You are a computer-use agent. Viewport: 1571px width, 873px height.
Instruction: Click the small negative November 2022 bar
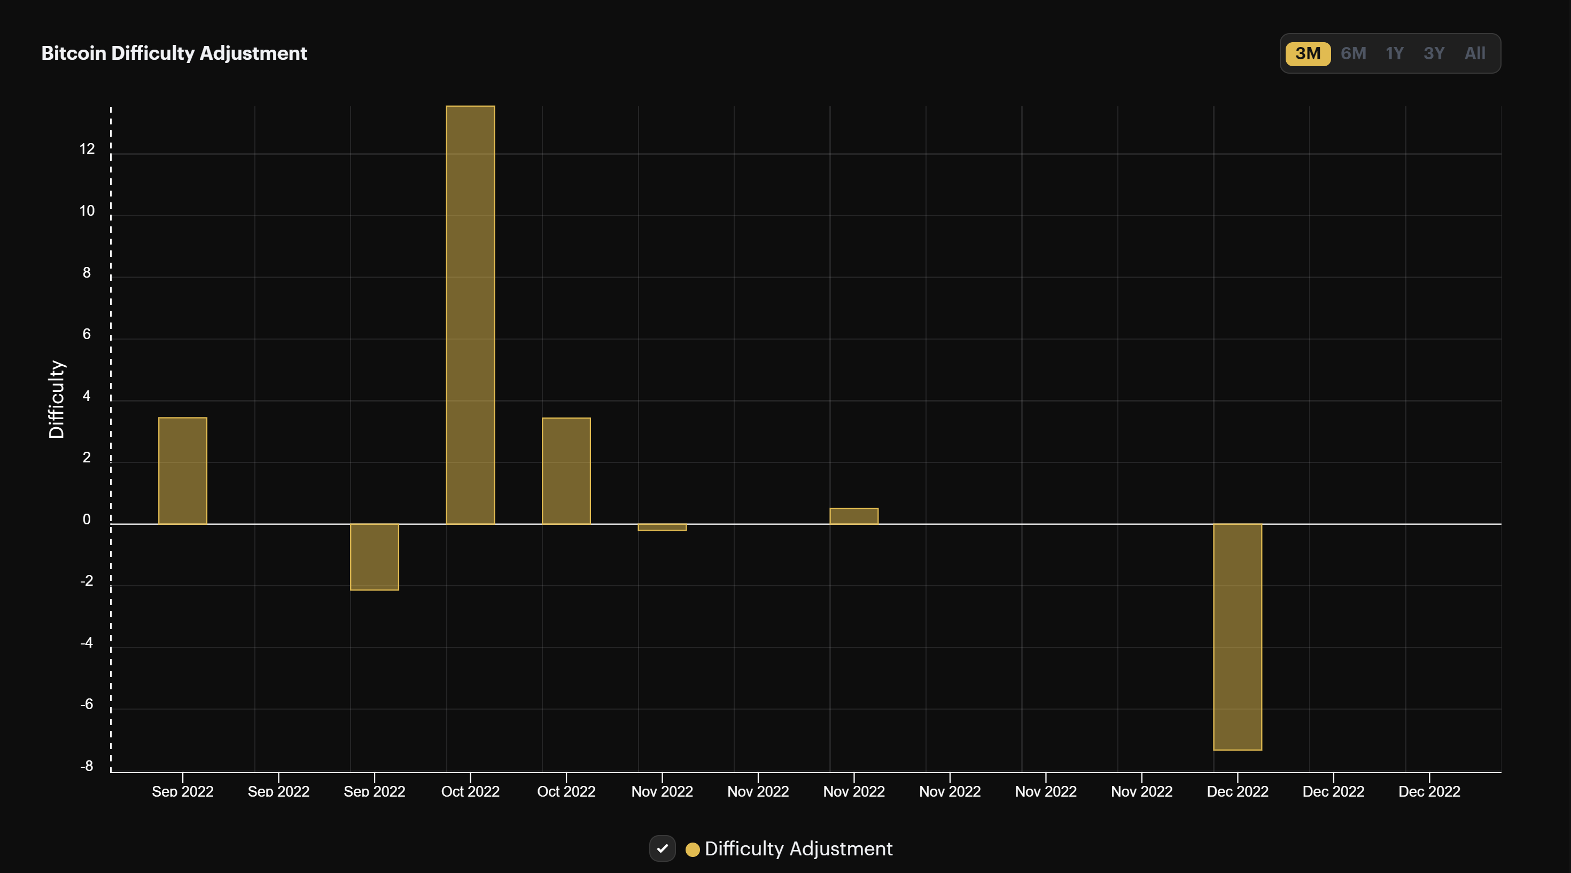coord(662,527)
